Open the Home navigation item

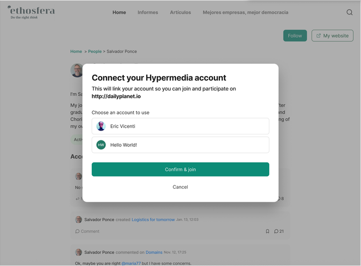119,12
